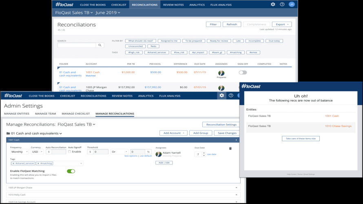Open settings gear in Admin Settings window
This screenshot has height=204, width=363.
click(x=221, y=95)
